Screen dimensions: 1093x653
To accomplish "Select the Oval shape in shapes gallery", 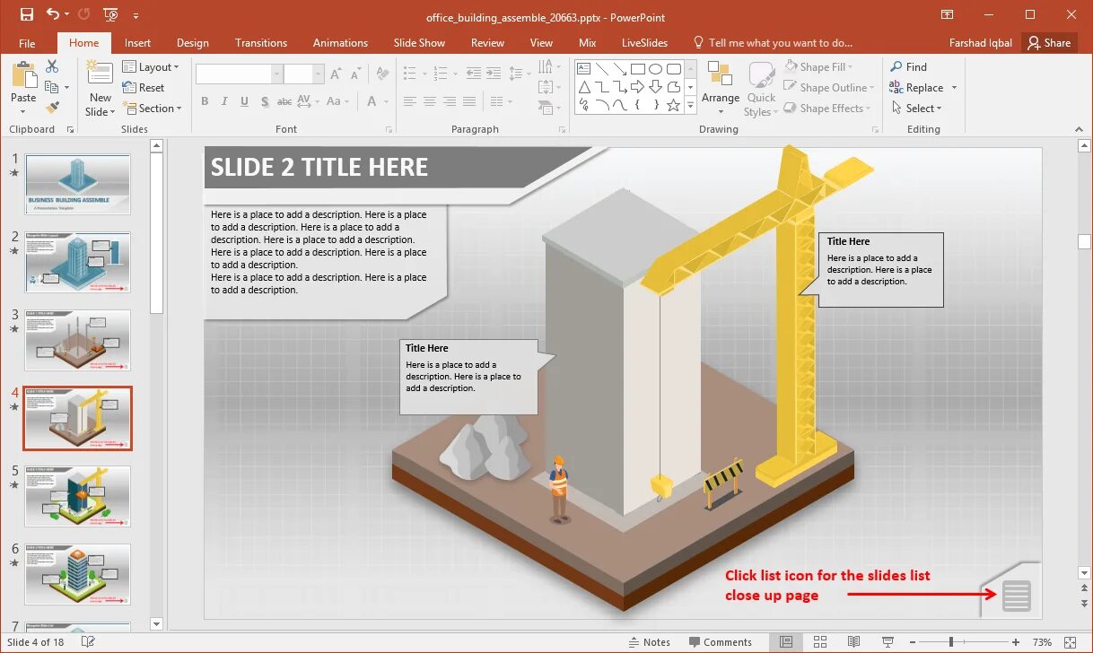I will [655, 68].
